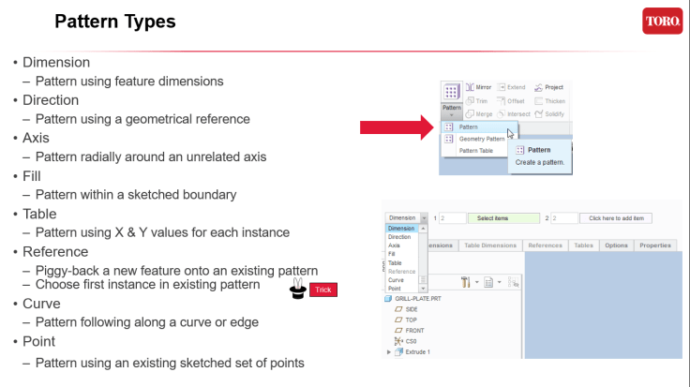Screen dimensions: 690x387
Task: Choose Geometry Pattern from the menu
Action: (x=481, y=139)
